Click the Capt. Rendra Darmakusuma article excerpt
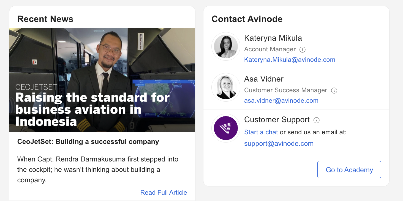 [x=98, y=169]
